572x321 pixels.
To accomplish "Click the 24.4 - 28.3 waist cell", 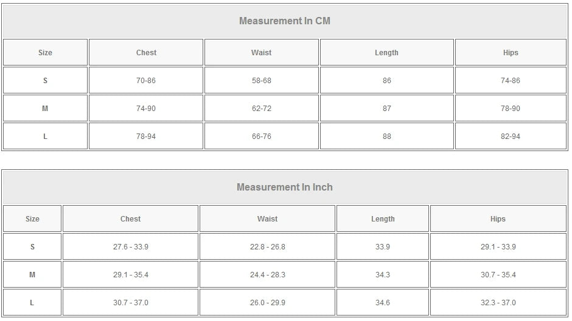I will tap(267, 275).
